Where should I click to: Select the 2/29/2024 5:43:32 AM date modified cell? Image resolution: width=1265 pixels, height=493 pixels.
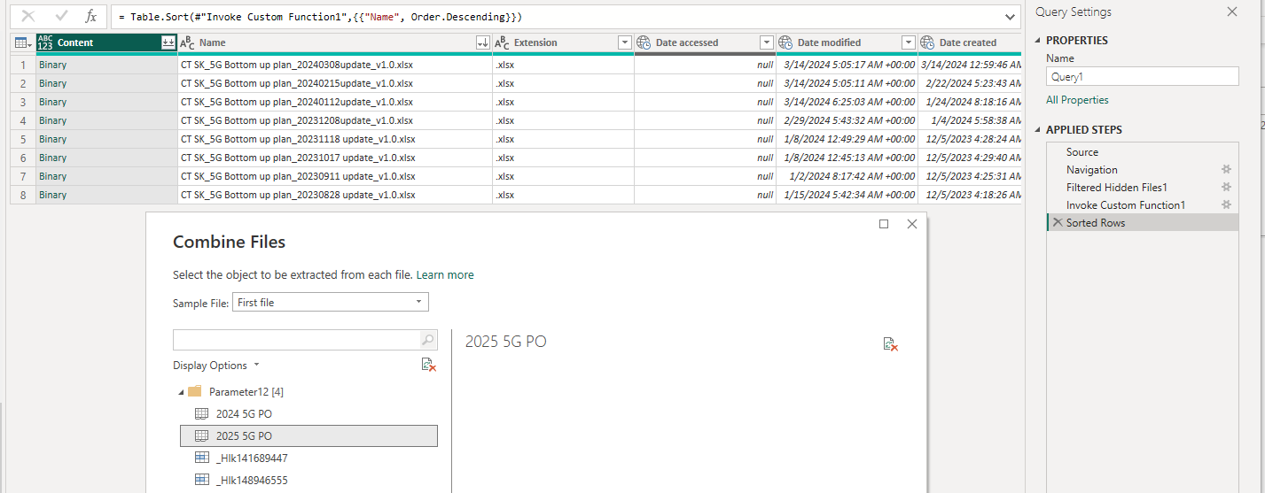(847, 120)
